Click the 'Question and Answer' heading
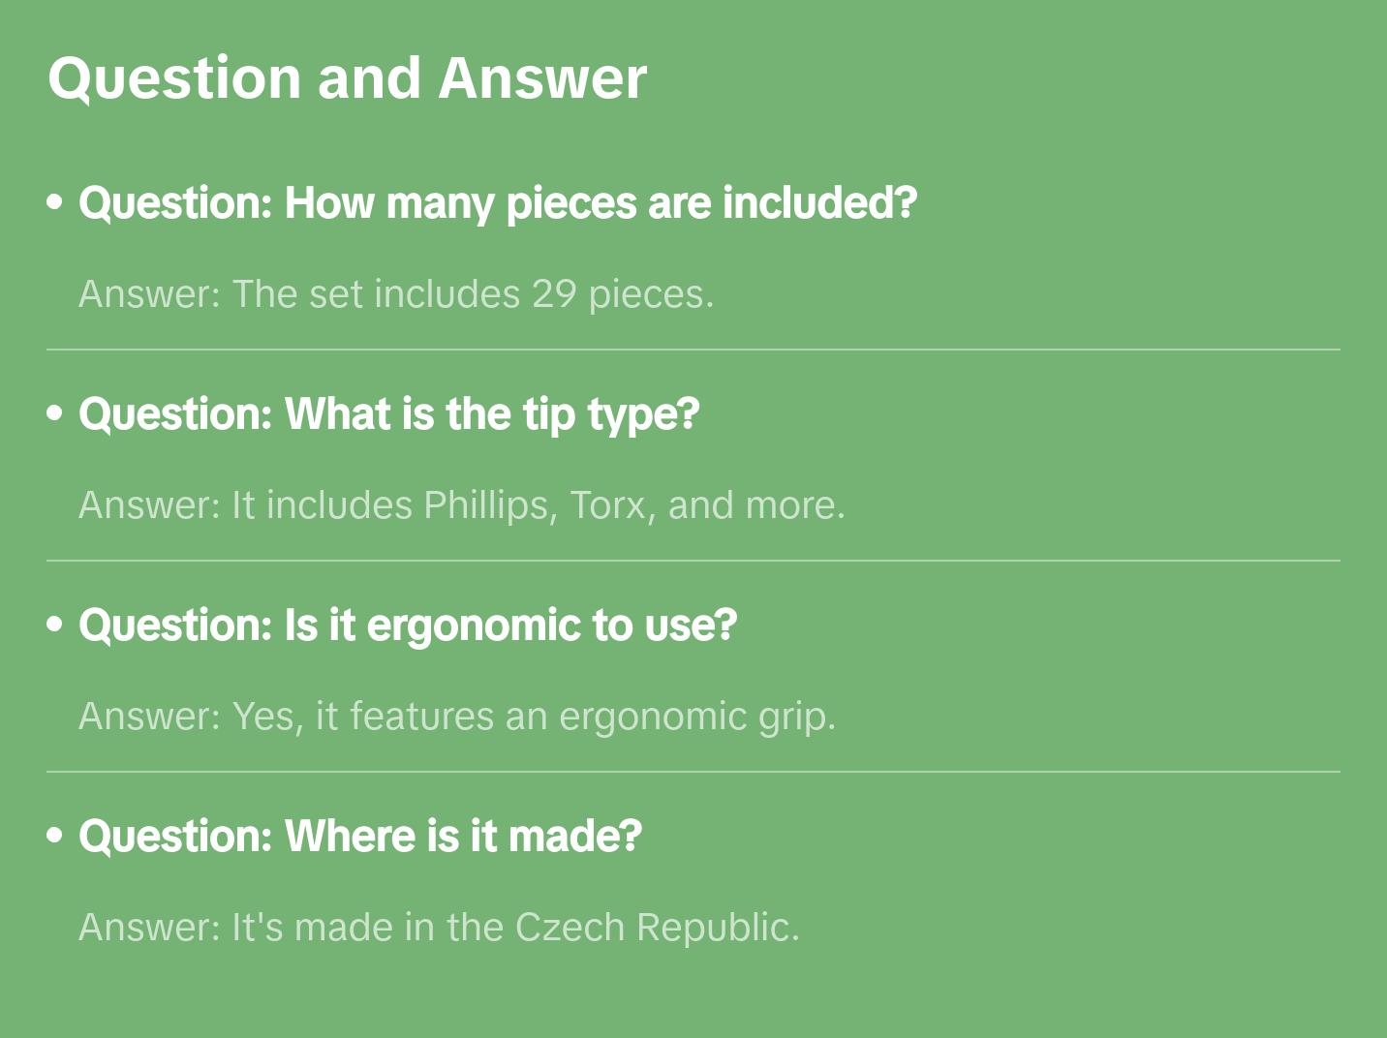Viewport: 1387px width, 1038px height. click(347, 78)
